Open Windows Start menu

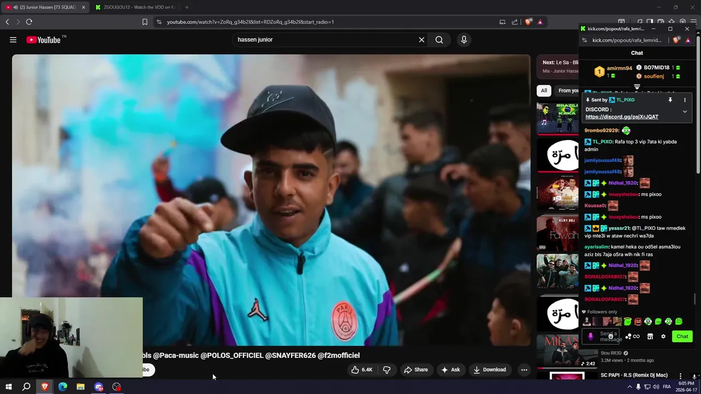[x=8, y=387]
